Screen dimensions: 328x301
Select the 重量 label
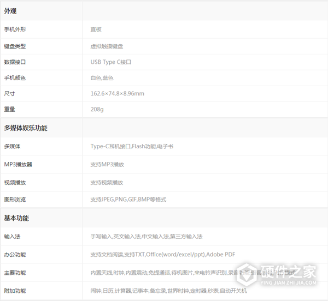(x=9, y=109)
